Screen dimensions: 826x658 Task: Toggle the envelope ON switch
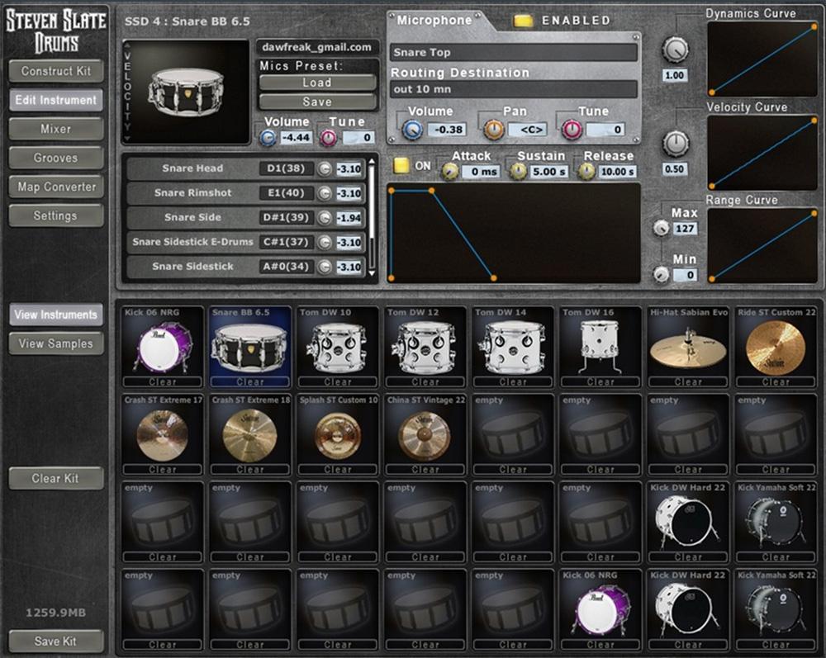pos(401,166)
